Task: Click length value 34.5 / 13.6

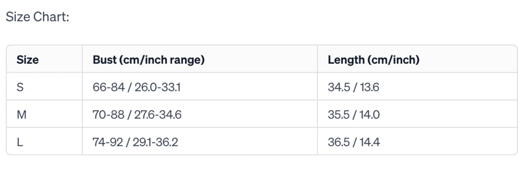Action: 353,87
